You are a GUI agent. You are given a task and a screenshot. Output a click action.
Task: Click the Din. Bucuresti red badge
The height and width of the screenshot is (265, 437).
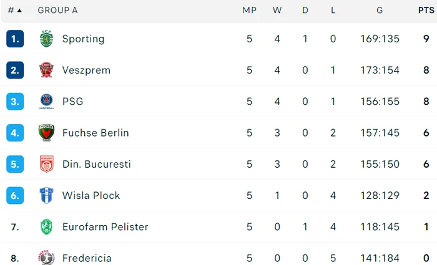click(x=46, y=164)
